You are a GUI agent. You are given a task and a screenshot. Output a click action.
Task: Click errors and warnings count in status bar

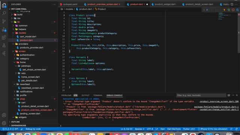pos(10,129)
